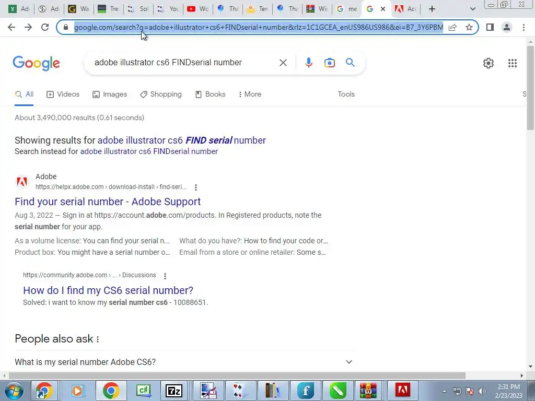Viewport: 535px width, 401px height.
Task: Switch to the Books results tab
Action: 210,95
